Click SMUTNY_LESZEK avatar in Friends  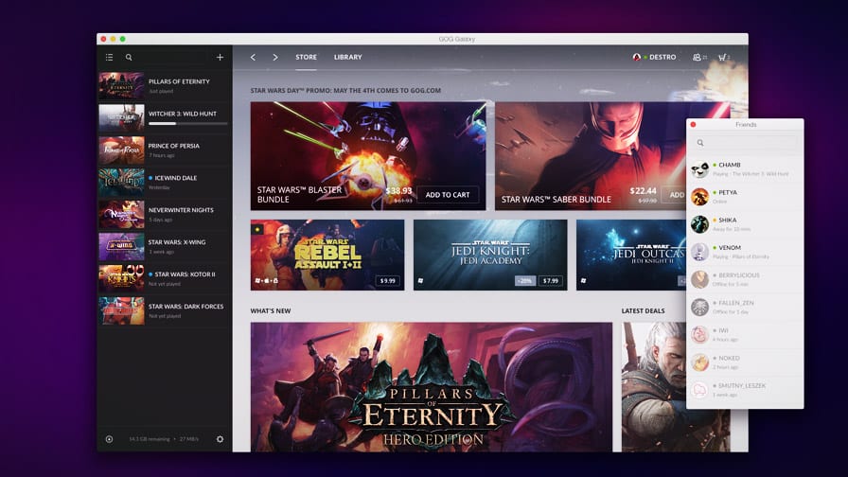699,390
